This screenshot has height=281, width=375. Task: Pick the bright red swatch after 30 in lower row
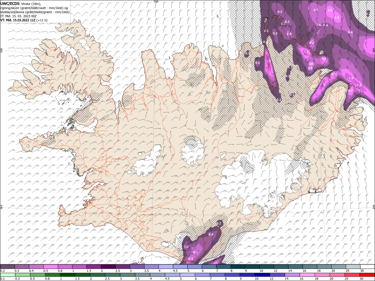[x=367, y=275]
